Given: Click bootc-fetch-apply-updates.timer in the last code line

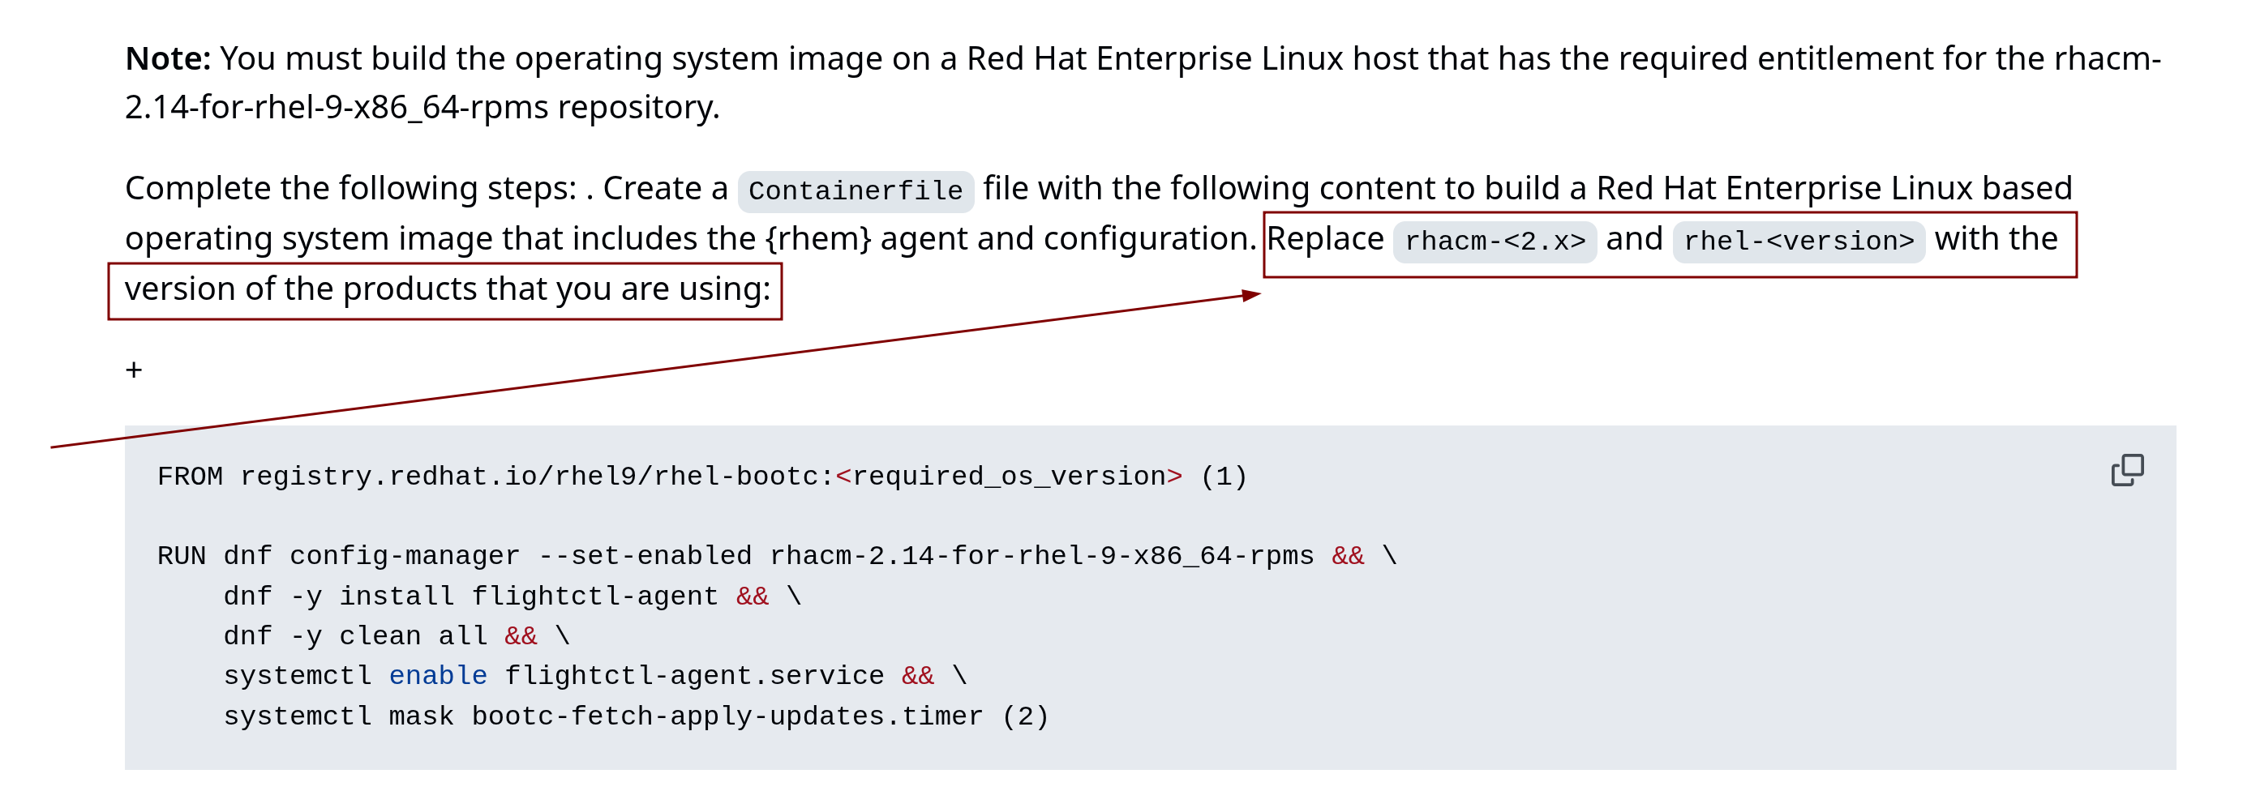Looking at the screenshot, I should (x=727, y=716).
